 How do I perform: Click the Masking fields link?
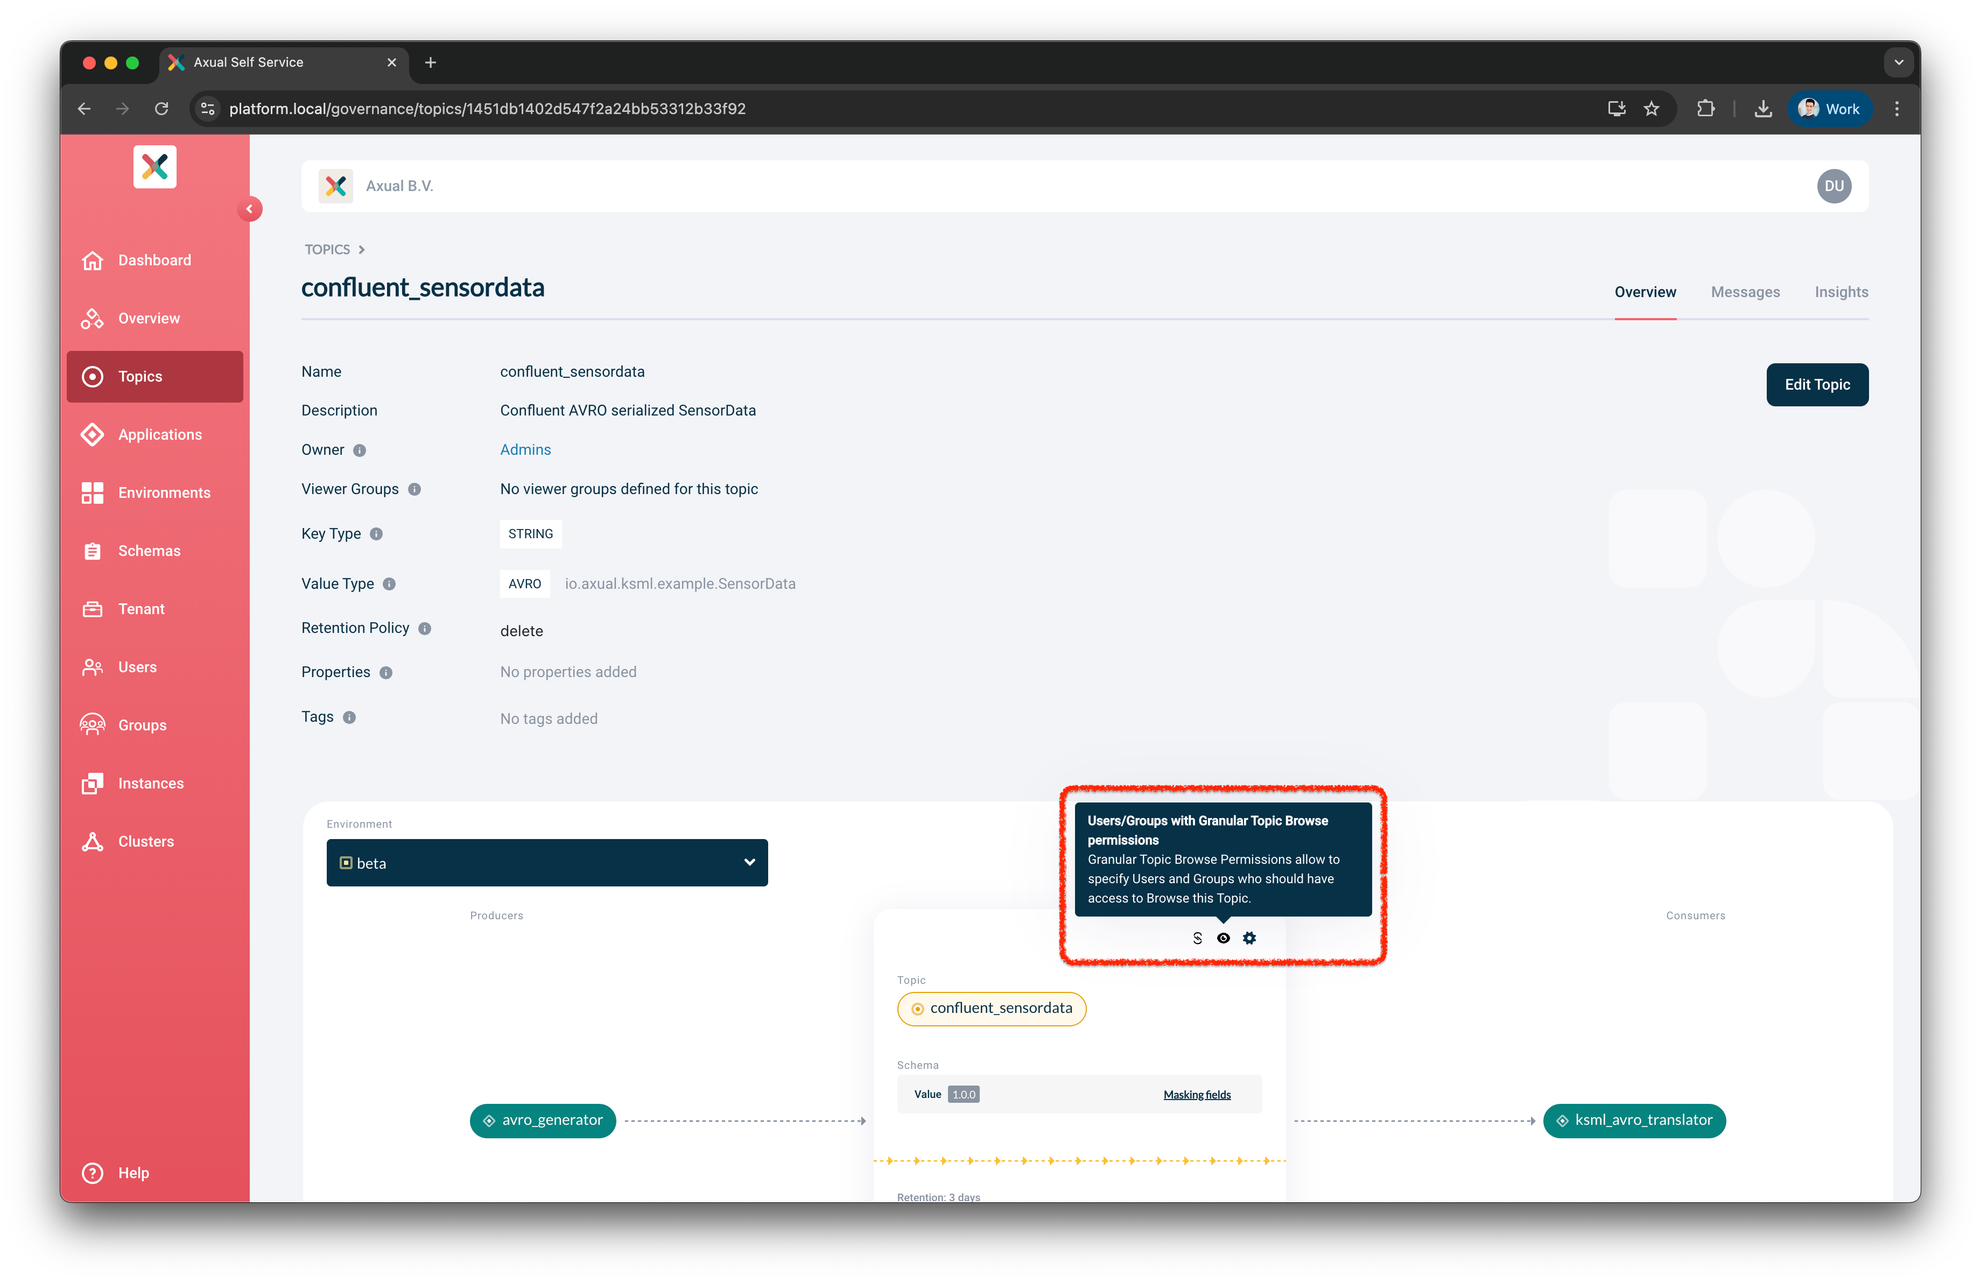tap(1196, 1094)
